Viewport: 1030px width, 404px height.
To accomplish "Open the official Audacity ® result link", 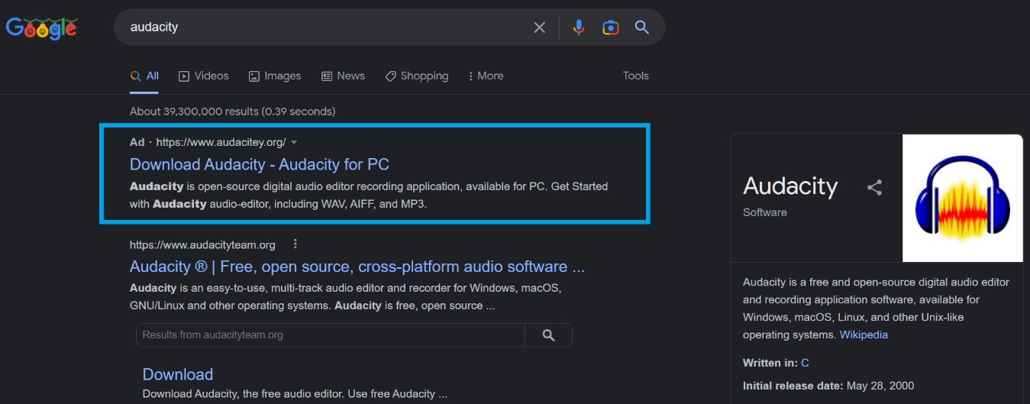I will tap(357, 267).
